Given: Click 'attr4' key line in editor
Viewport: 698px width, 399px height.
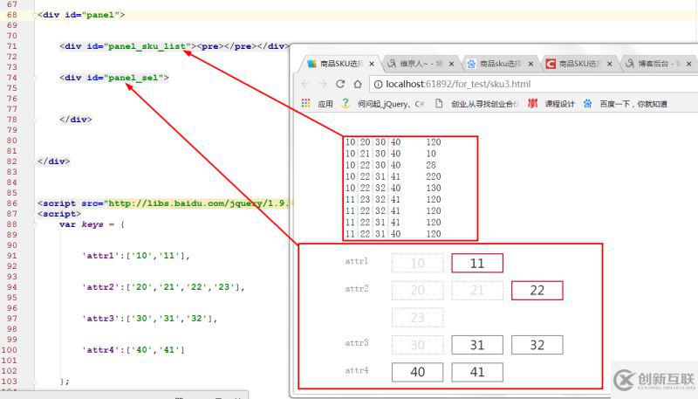Looking at the screenshot, I should [133, 350].
